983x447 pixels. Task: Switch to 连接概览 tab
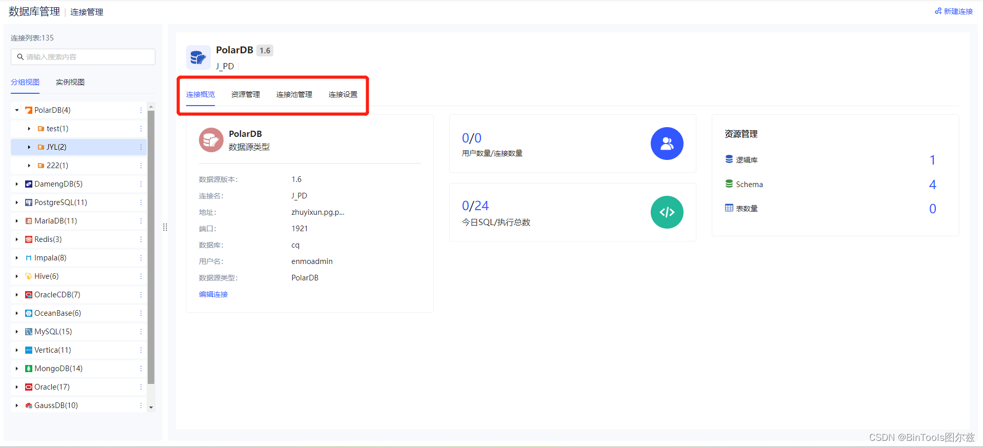point(200,94)
